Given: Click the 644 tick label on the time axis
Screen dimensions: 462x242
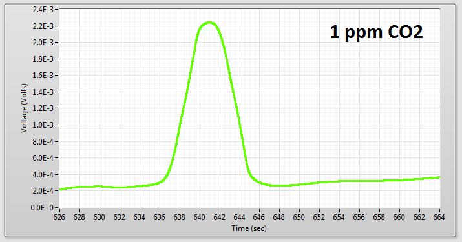Looking at the screenshot, I should click(x=239, y=217).
